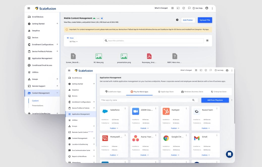Expand Getting Started in the Application Management window sidebar
262x167 pixels.
click(94, 84)
